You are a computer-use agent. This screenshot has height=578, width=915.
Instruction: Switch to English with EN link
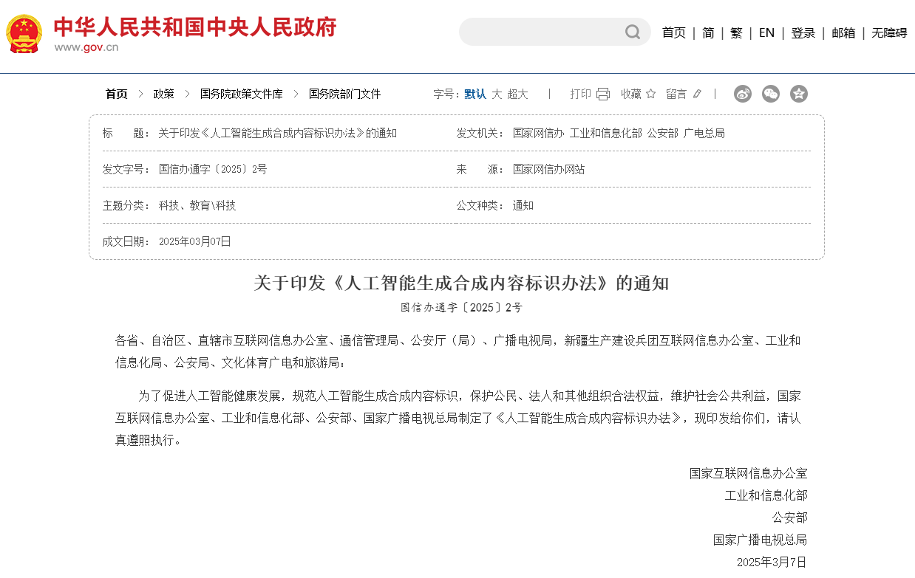pyautogui.click(x=766, y=32)
